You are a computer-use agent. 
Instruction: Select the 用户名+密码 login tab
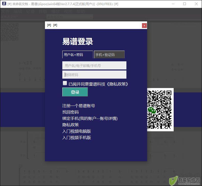(78, 54)
